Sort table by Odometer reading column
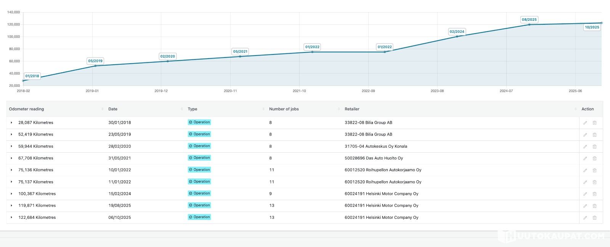Image resolution: width=610 pixels, height=247 pixels. point(26,109)
